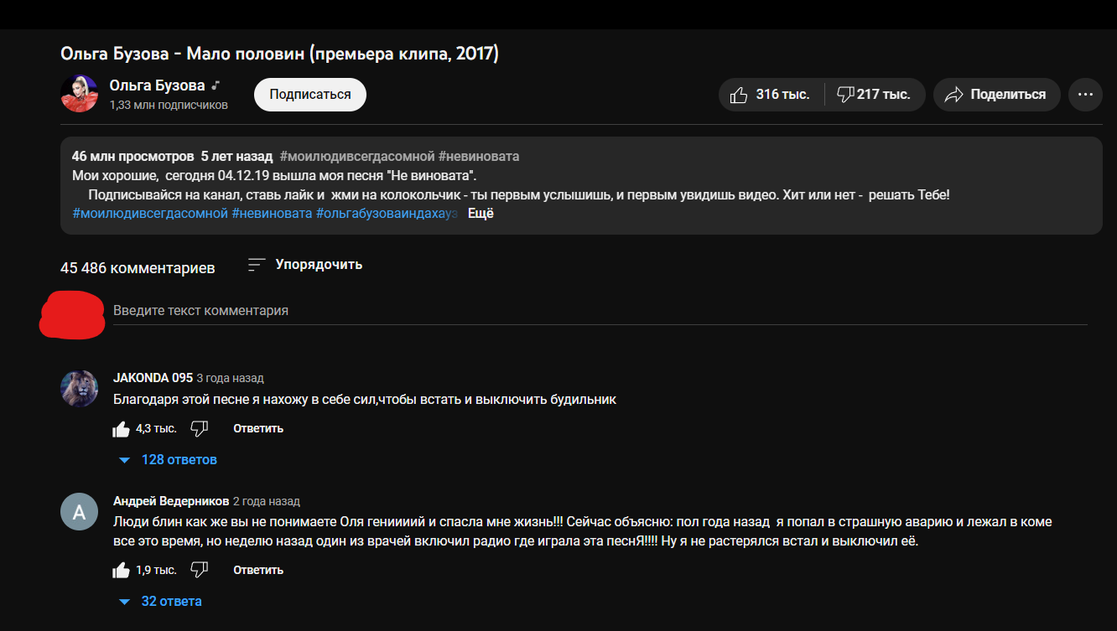
Task: Click the 2 года назад comment timestamp
Action: (267, 502)
